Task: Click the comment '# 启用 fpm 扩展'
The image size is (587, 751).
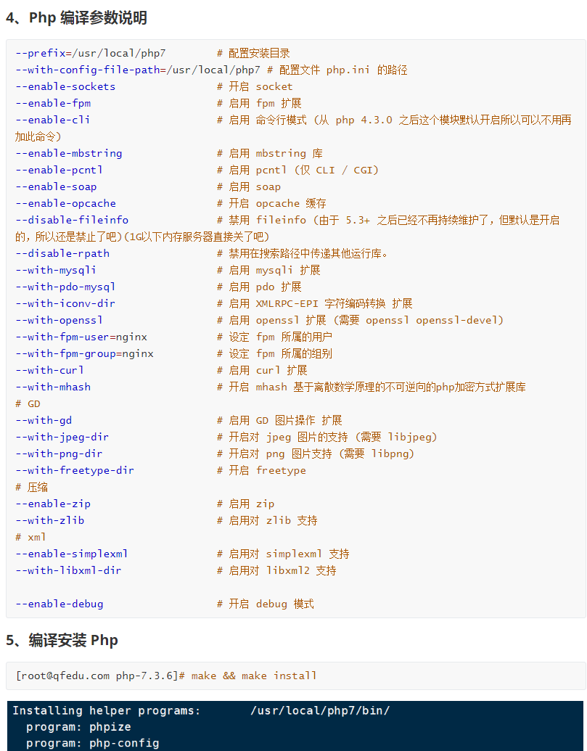Action: [259, 104]
